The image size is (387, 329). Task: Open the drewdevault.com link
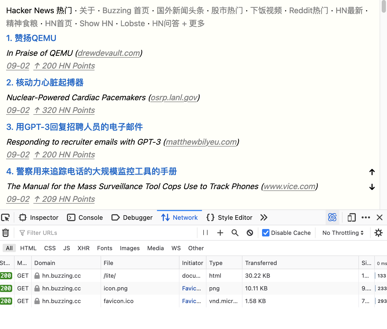(109, 53)
